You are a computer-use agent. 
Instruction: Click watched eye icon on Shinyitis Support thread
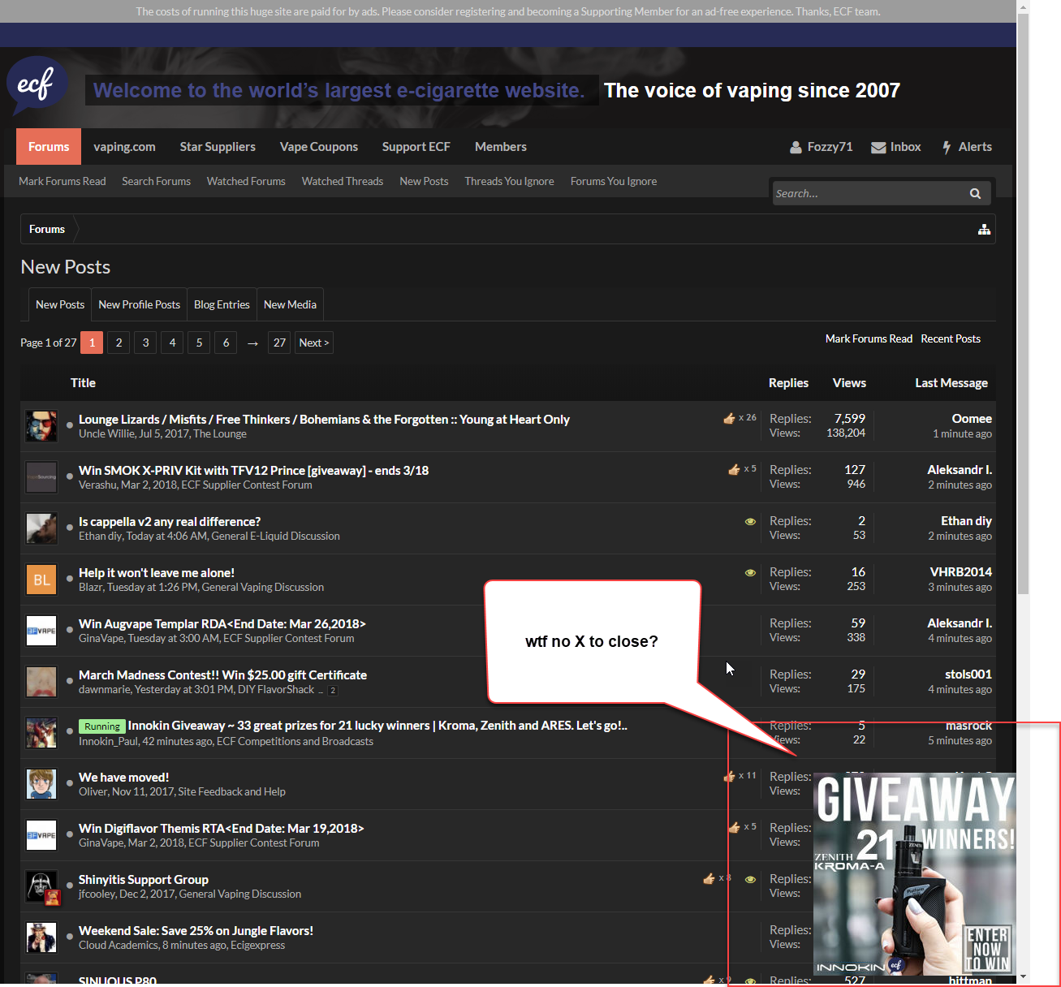click(750, 879)
